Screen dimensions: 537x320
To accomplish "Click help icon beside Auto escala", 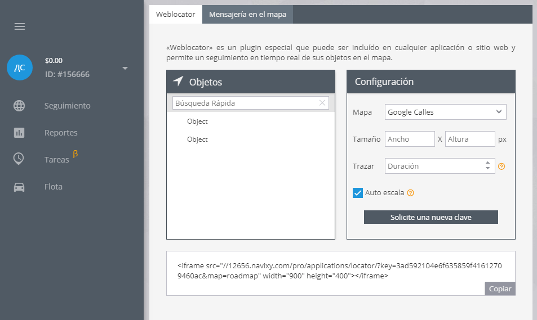I will click(x=411, y=193).
